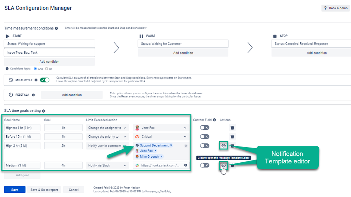Viewport: 351px width, 197px height.
Task: Edit the Status: Waiting for support condition
Action: [50, 44]
